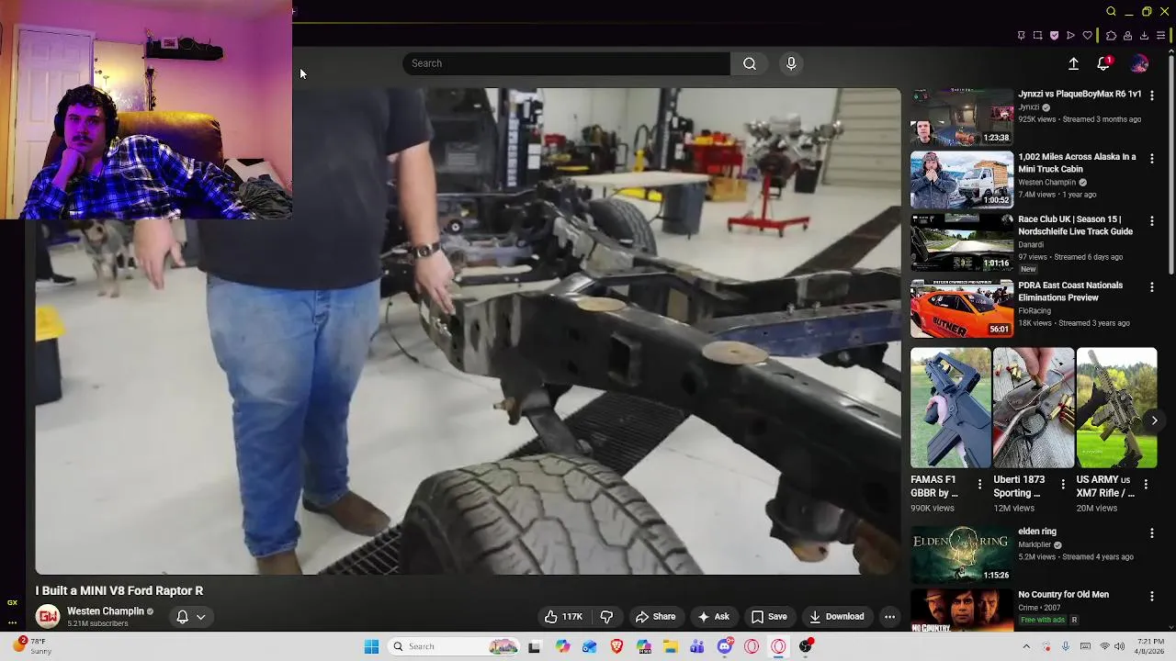
Task: Open US ARMY XM7 Rifle short thumbnail
Action: [x=1116, y=408]
